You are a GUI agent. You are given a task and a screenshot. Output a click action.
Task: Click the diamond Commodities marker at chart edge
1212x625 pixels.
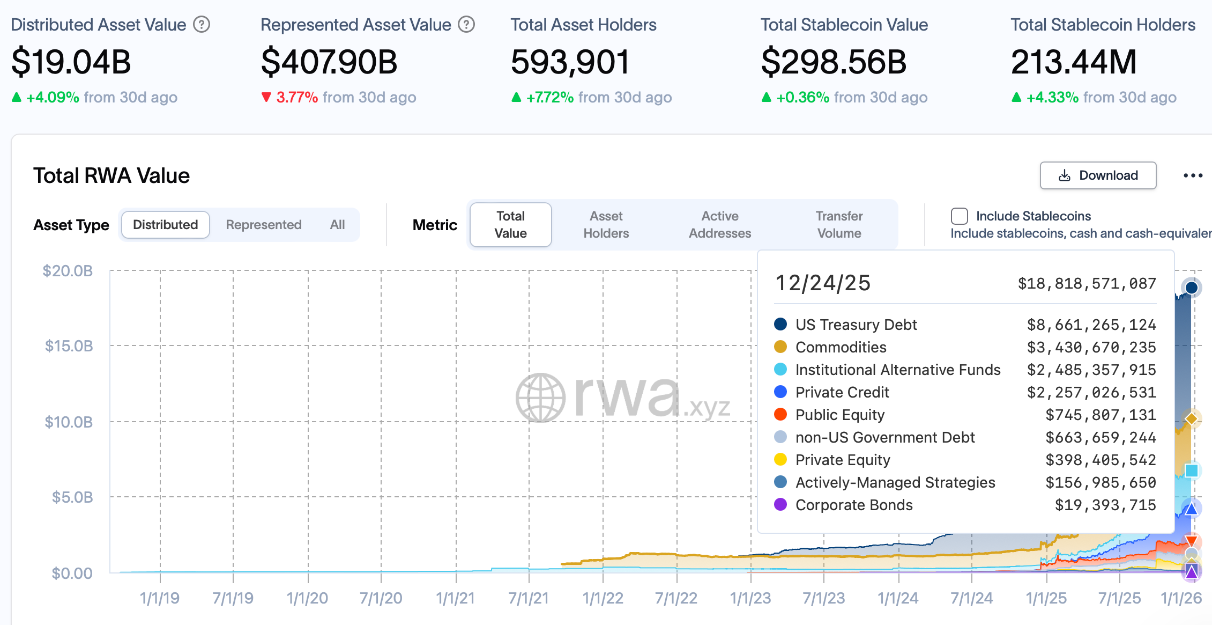1193,418
